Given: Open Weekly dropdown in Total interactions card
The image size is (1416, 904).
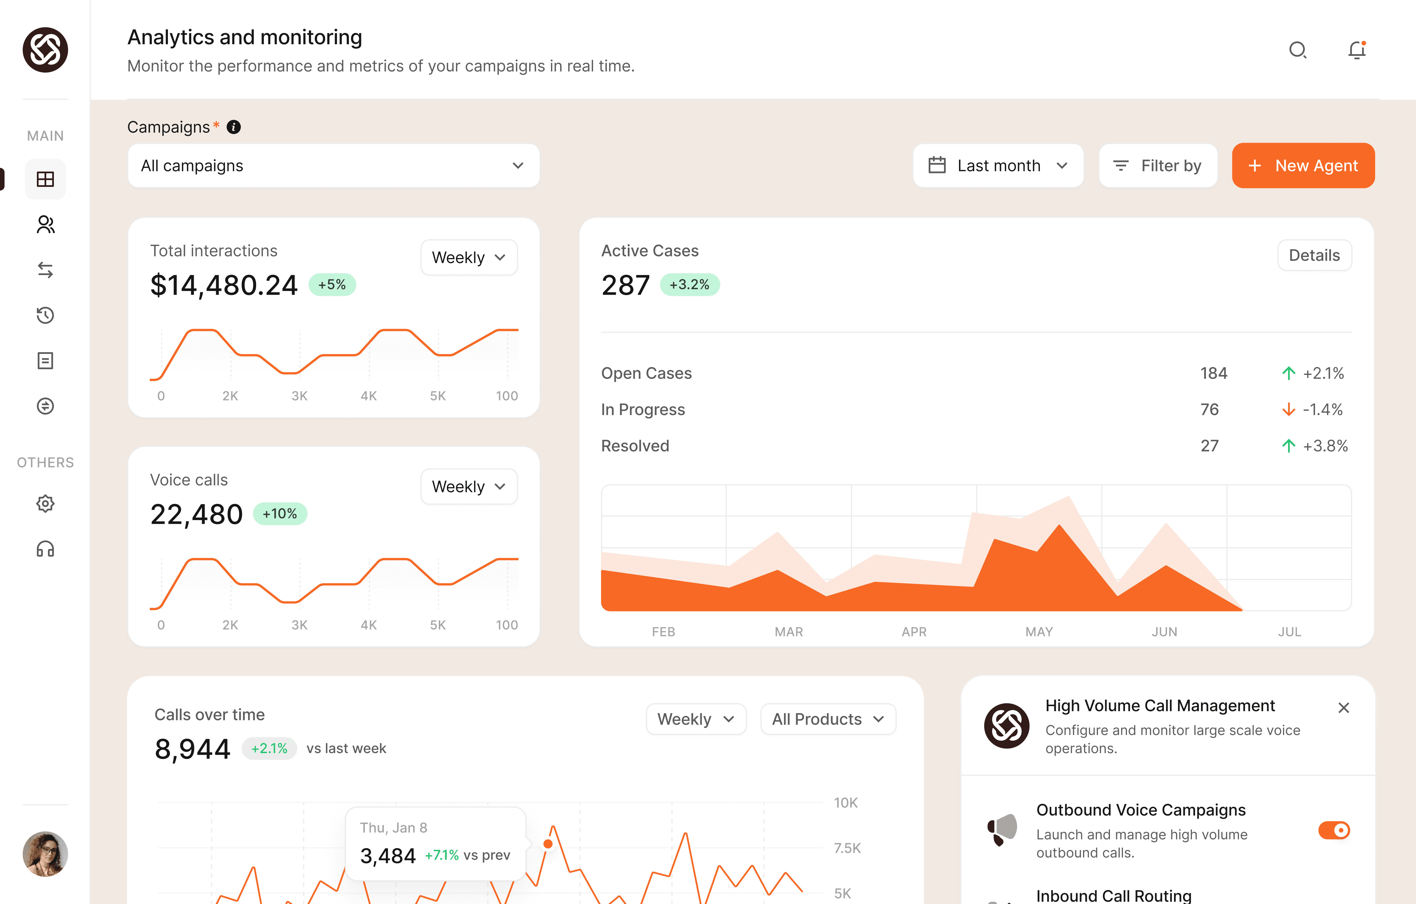Looking at the screenshot, I should (x=469, y=257).
